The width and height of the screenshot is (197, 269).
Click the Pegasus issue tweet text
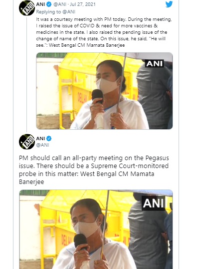point(94,170)
